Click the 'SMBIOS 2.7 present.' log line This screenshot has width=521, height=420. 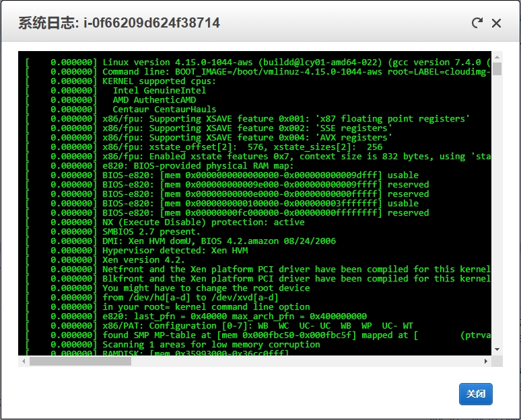click(x=151, y=231)
